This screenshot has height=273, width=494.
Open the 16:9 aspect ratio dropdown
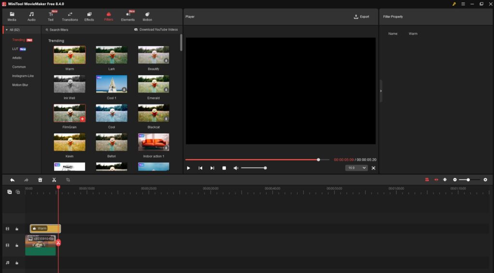357,168
